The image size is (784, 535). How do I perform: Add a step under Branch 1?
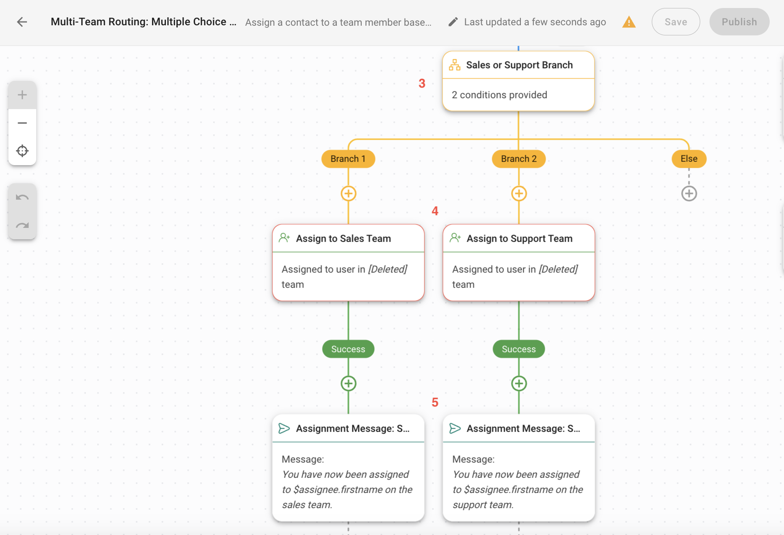(x=348, y=194)
